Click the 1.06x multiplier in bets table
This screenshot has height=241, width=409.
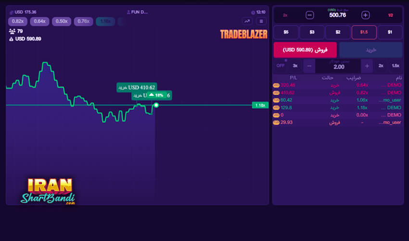(x=362, y=100)
